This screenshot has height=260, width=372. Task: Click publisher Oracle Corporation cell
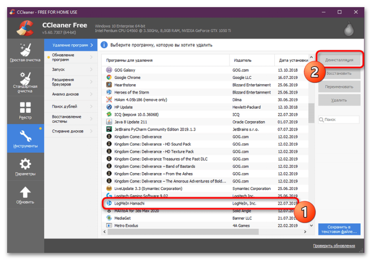(x=248, y=122)
